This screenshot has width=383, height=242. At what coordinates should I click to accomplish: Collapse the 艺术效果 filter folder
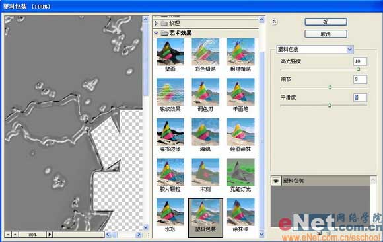pyautogui.click(x=156, y=33)
